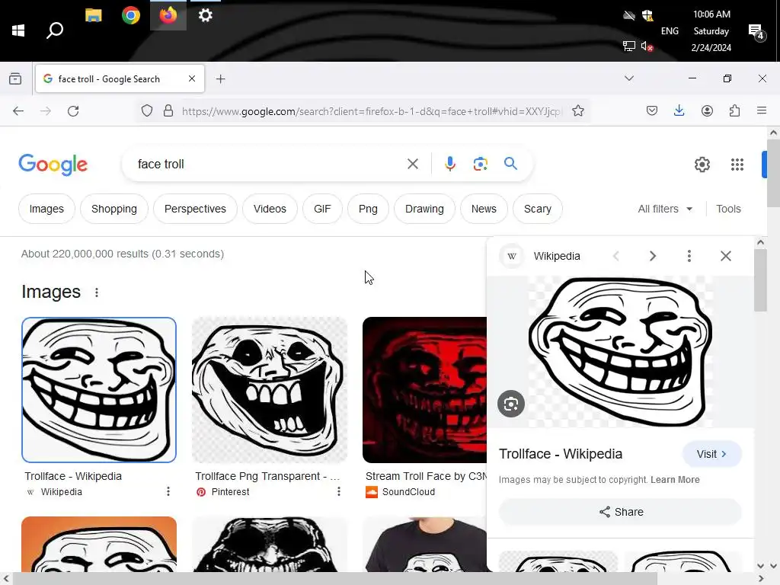Open the Firefox hamburger application menu

(762, 111)
